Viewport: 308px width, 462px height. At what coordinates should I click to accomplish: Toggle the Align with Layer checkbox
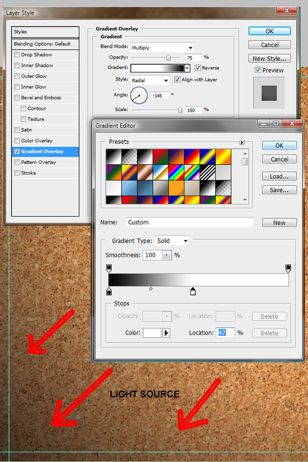pos(177,80)
